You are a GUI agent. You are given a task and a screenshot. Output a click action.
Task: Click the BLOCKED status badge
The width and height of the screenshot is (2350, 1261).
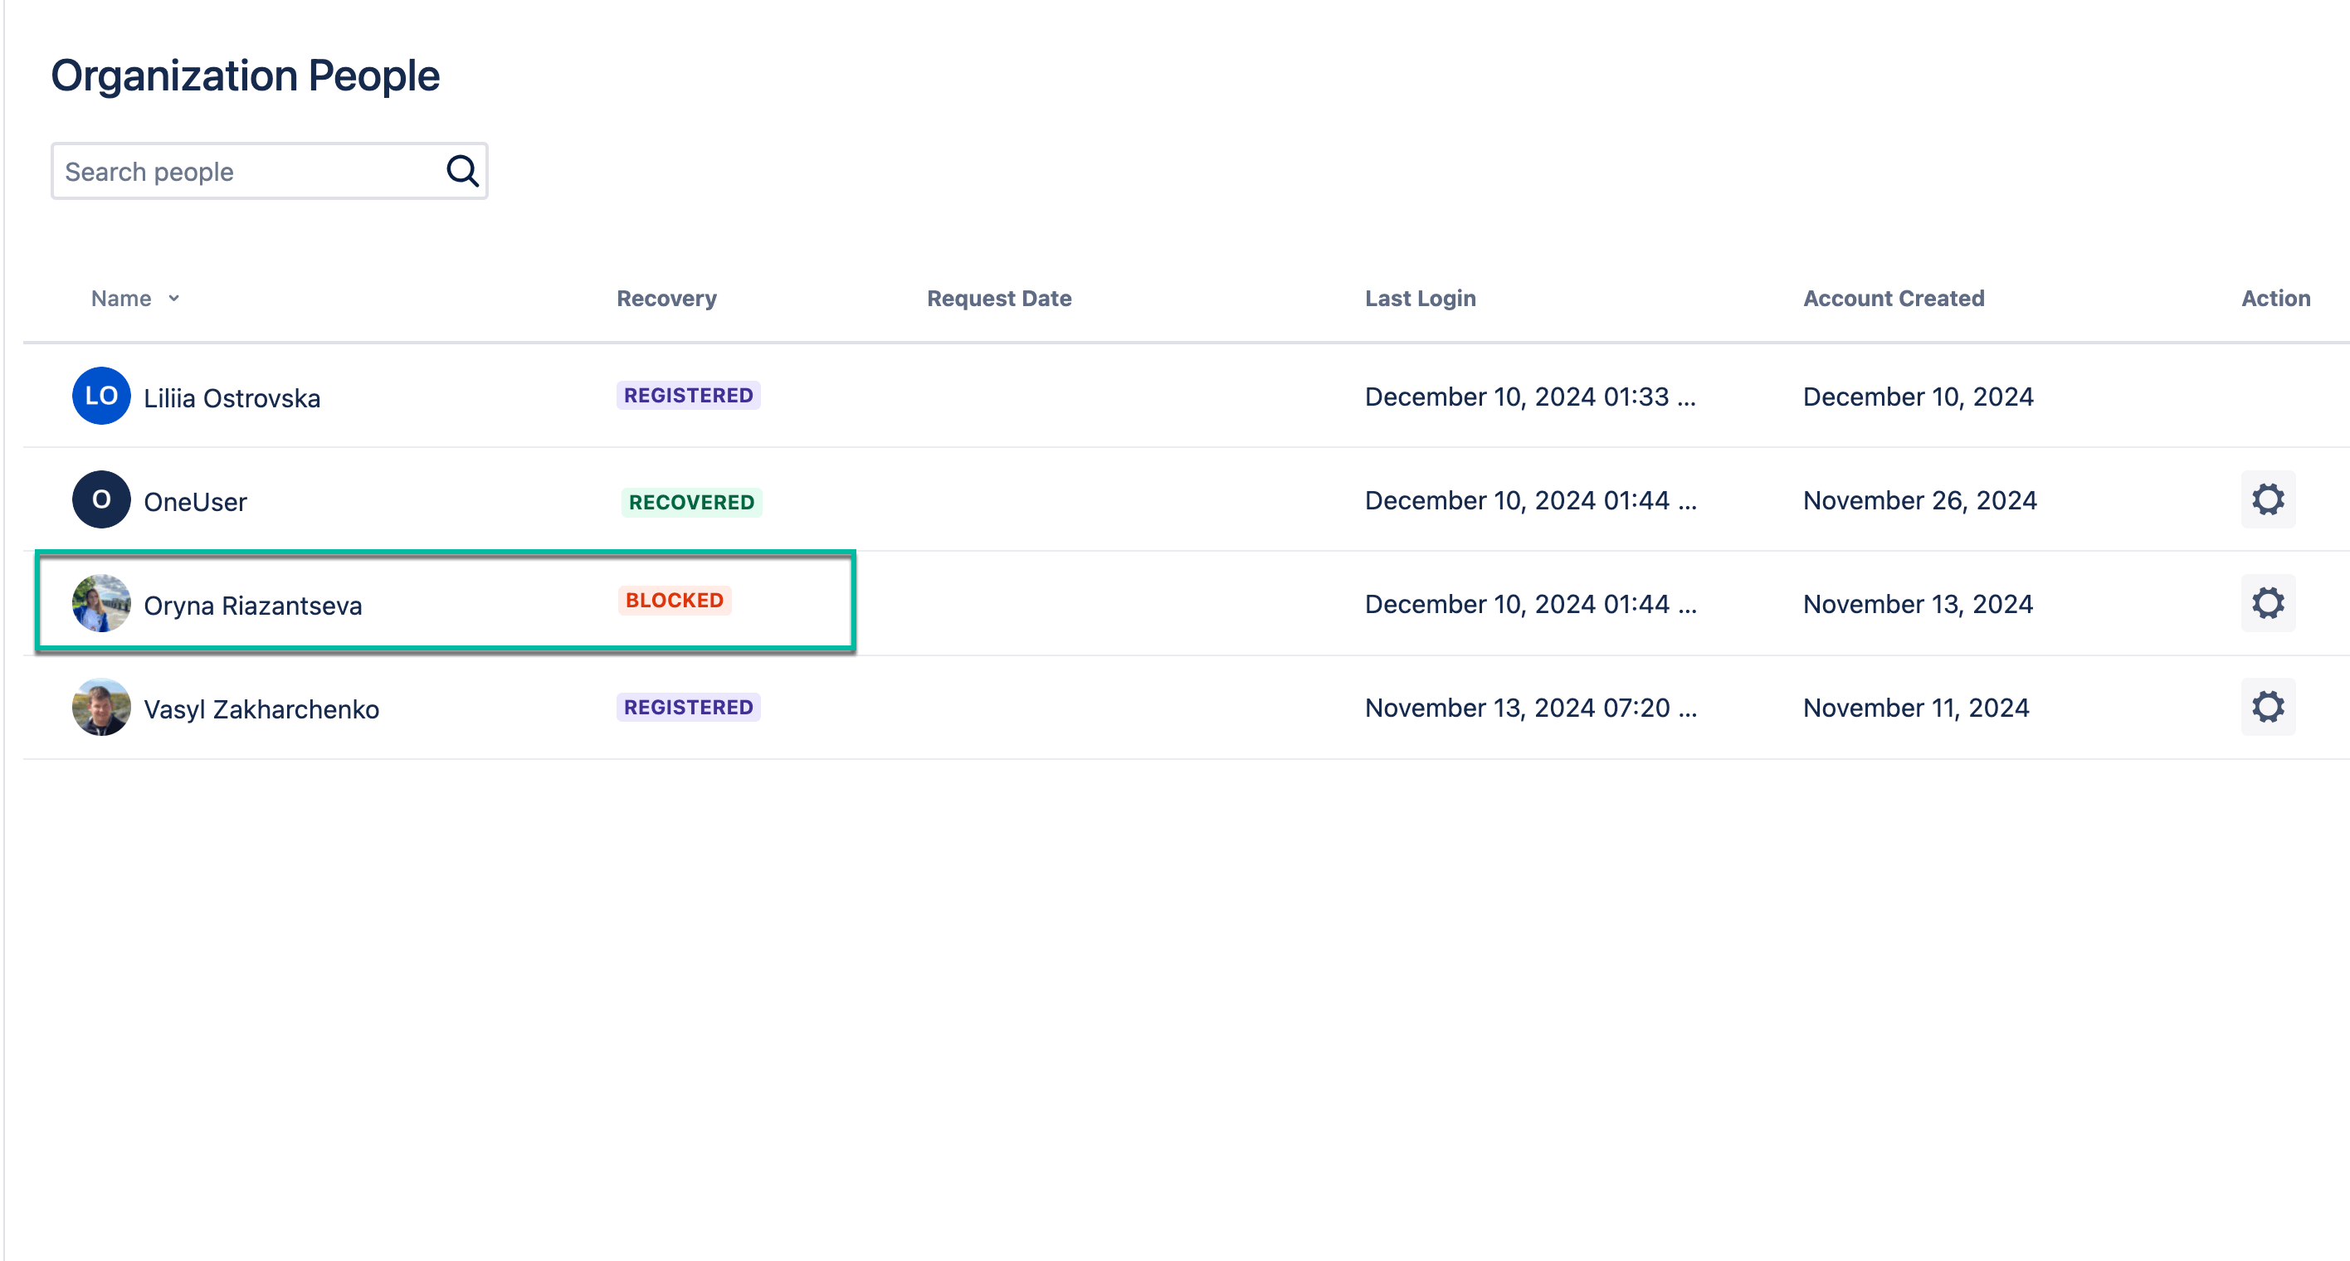[x=673, y=600]
